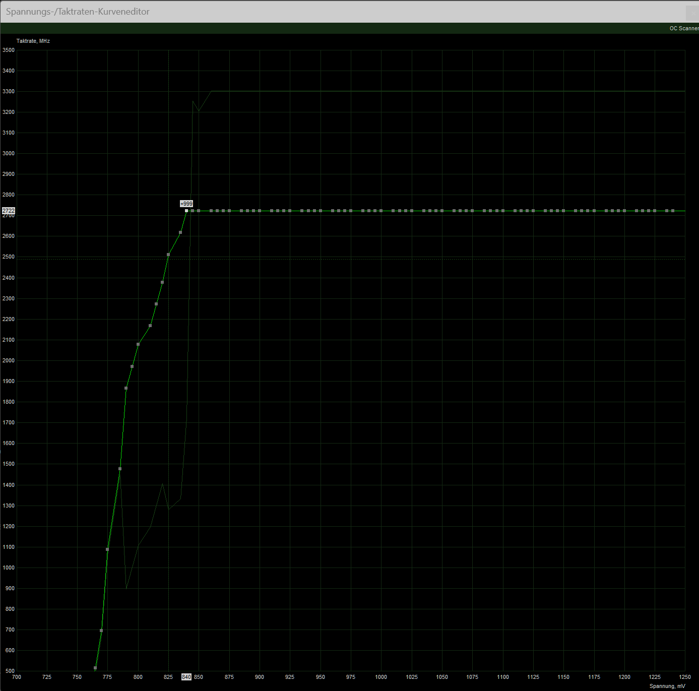Select curve point near 2620 MHz at 835 mV
The width and height of the screenshot is (699, 691).
pyautogui.click(x=180, y=232)
